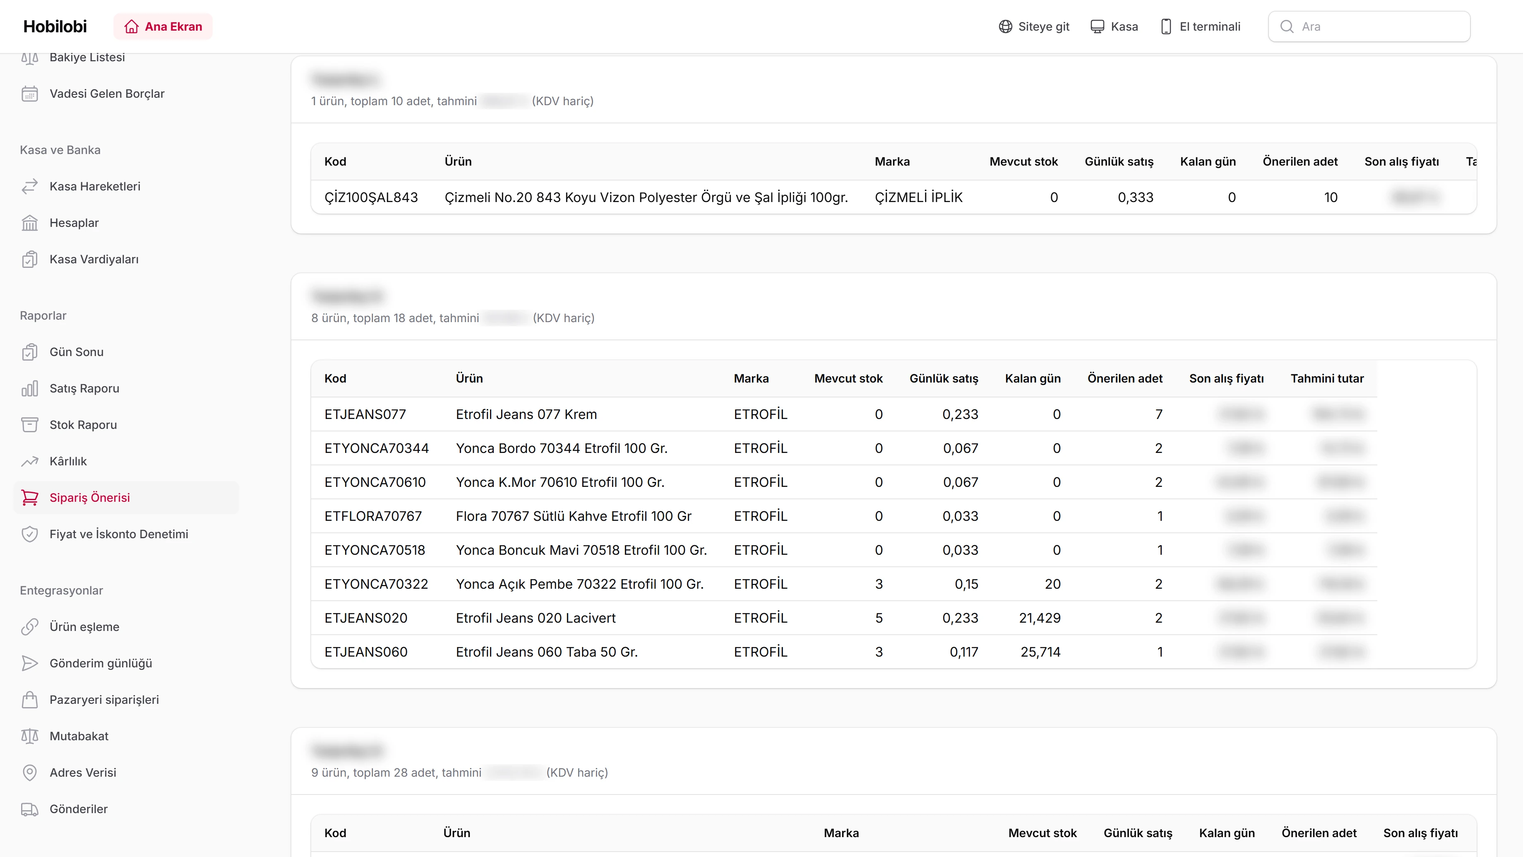Image resolution: width=1523 pixels, height=857 pixels.
Task: Click the El terminali link text
Action: pos(1210,26)
